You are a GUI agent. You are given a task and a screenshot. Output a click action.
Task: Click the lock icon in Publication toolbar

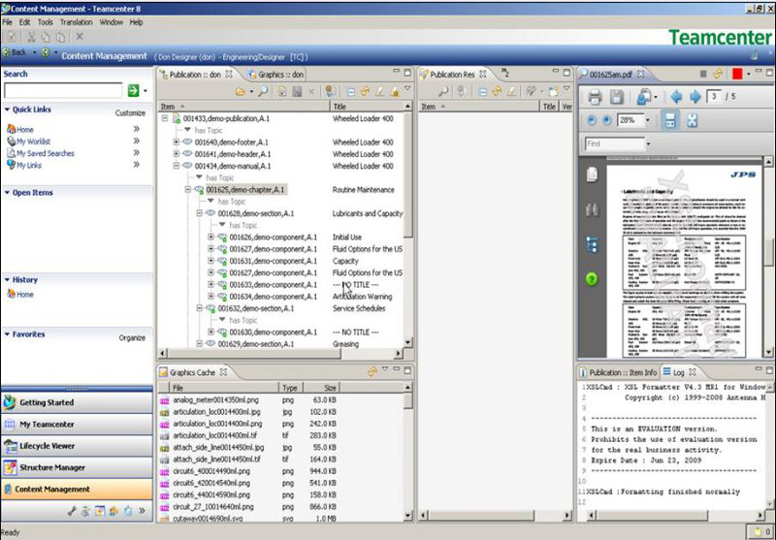[395, 91]
